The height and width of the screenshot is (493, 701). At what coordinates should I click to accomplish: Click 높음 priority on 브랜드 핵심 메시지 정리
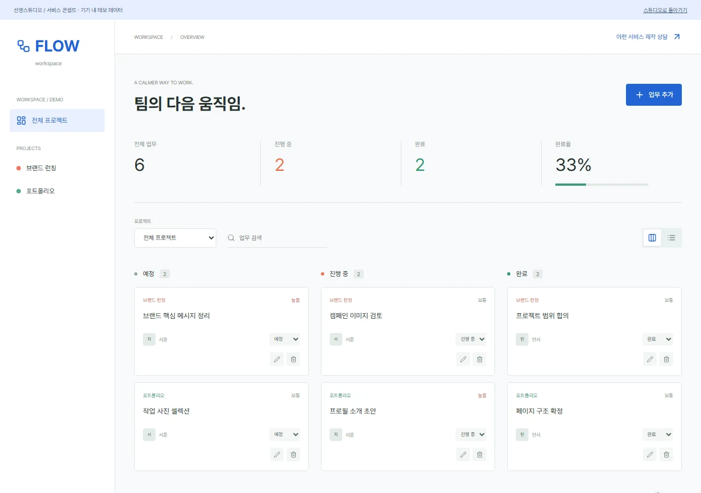[296, 300]
